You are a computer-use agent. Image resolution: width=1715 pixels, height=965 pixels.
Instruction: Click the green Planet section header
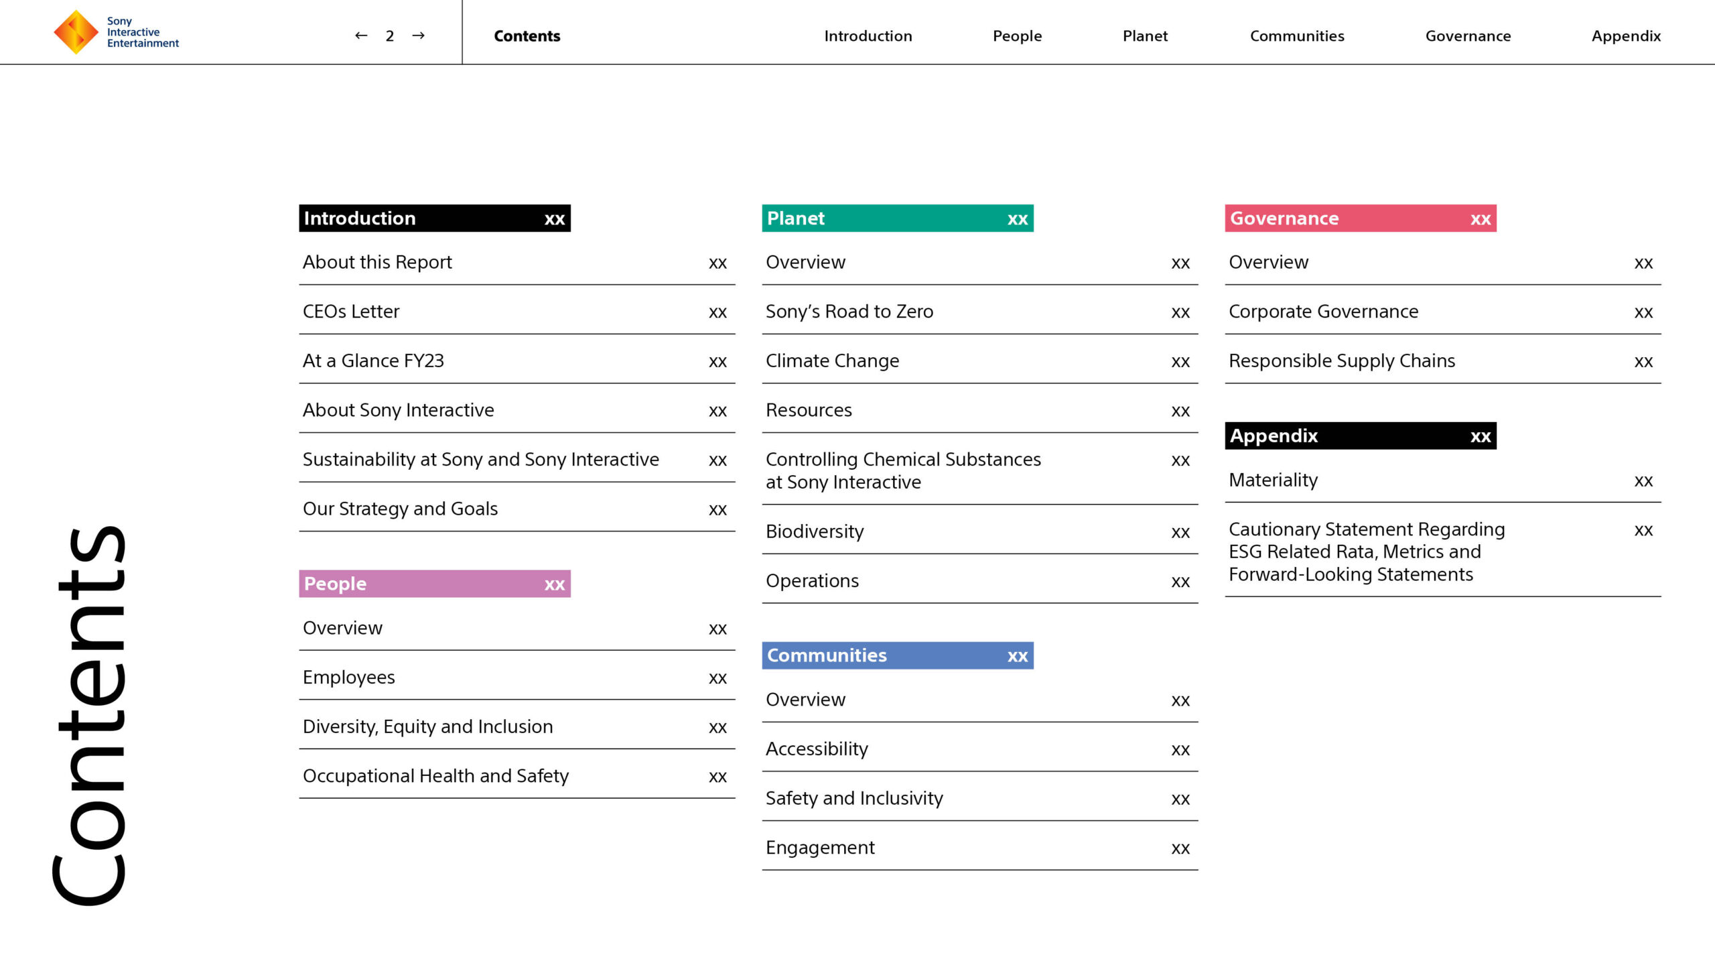click(898, 218)
